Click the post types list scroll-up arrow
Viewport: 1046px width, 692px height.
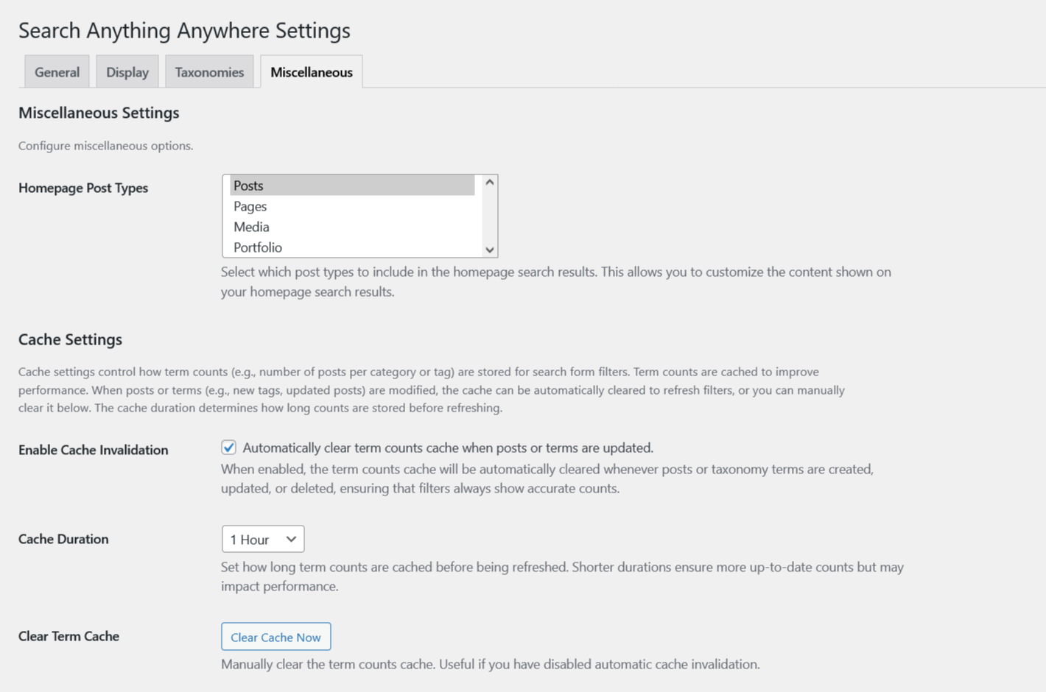490,182
